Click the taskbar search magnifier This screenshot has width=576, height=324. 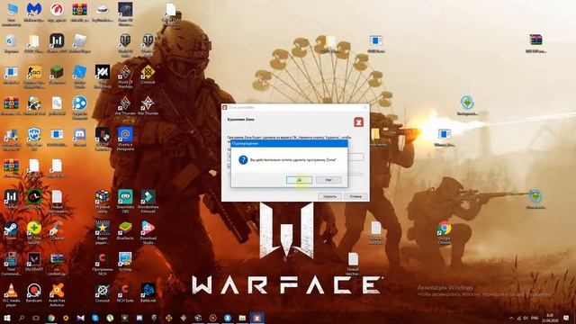(x=22, y=318)
